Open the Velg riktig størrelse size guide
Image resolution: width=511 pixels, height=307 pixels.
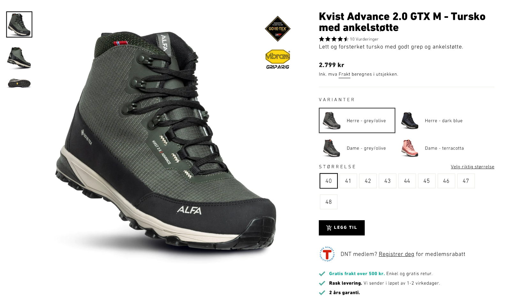point(472,167)
